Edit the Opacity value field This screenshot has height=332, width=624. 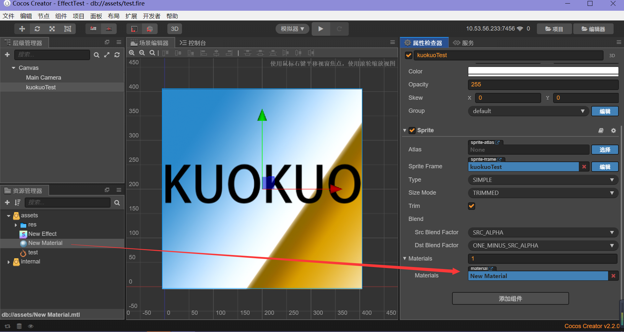coord(543,84)
